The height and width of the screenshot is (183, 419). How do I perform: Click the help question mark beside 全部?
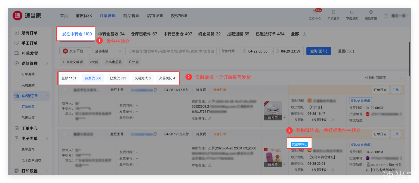coord(304,34)
